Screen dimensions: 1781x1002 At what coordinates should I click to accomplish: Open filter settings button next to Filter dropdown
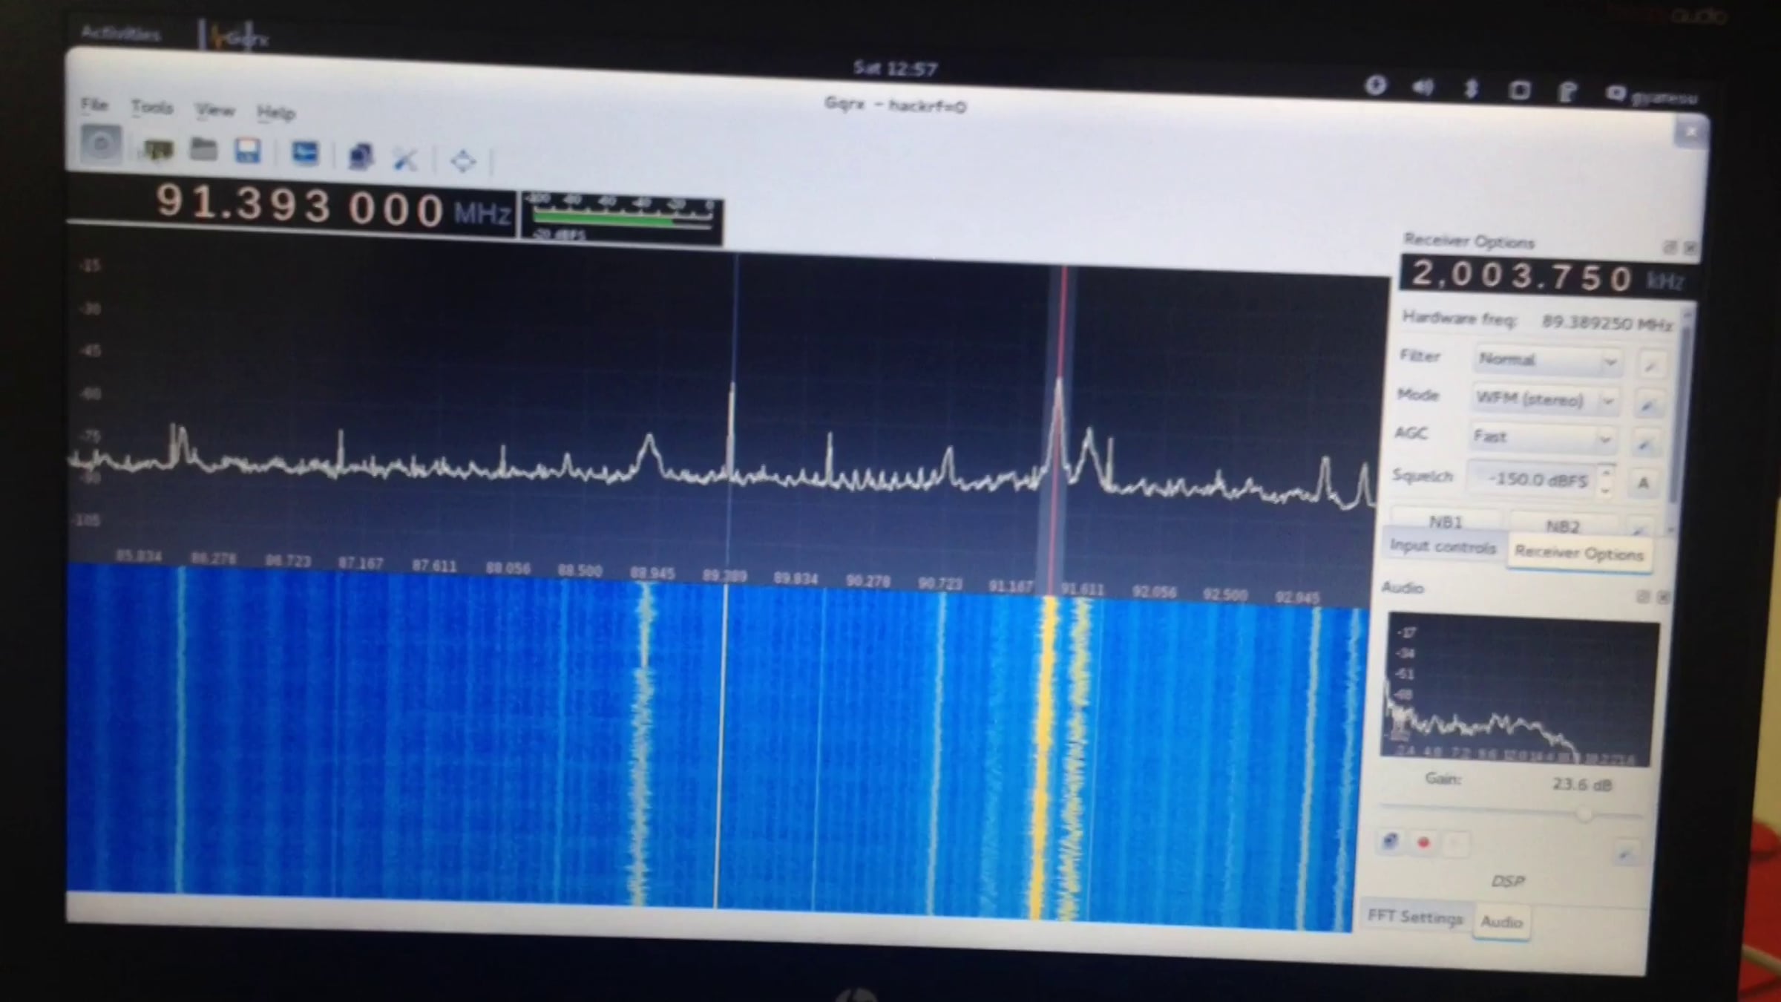[1651, 365]
